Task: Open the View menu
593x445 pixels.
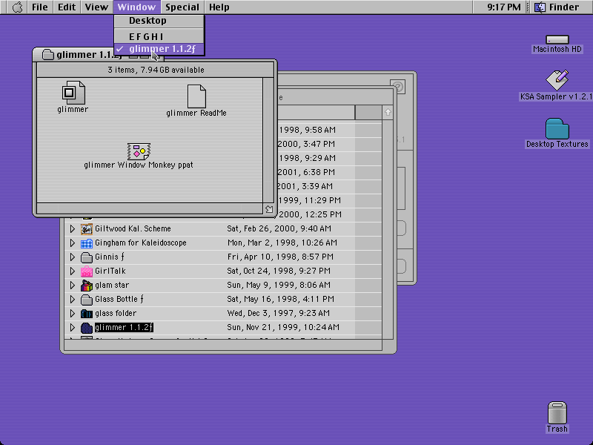Action: coord(96,7)
